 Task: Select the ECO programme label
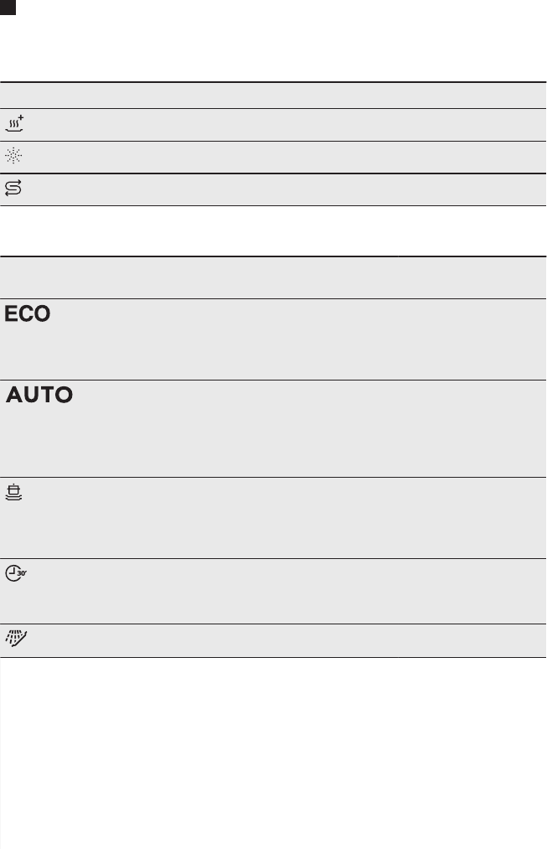(x=27, y=313)
